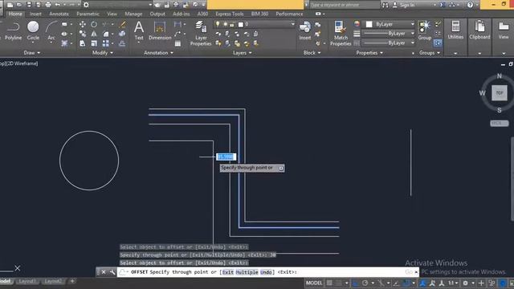Toggle layer freeze sun icon
514x289 pixels.
[225, 24]
